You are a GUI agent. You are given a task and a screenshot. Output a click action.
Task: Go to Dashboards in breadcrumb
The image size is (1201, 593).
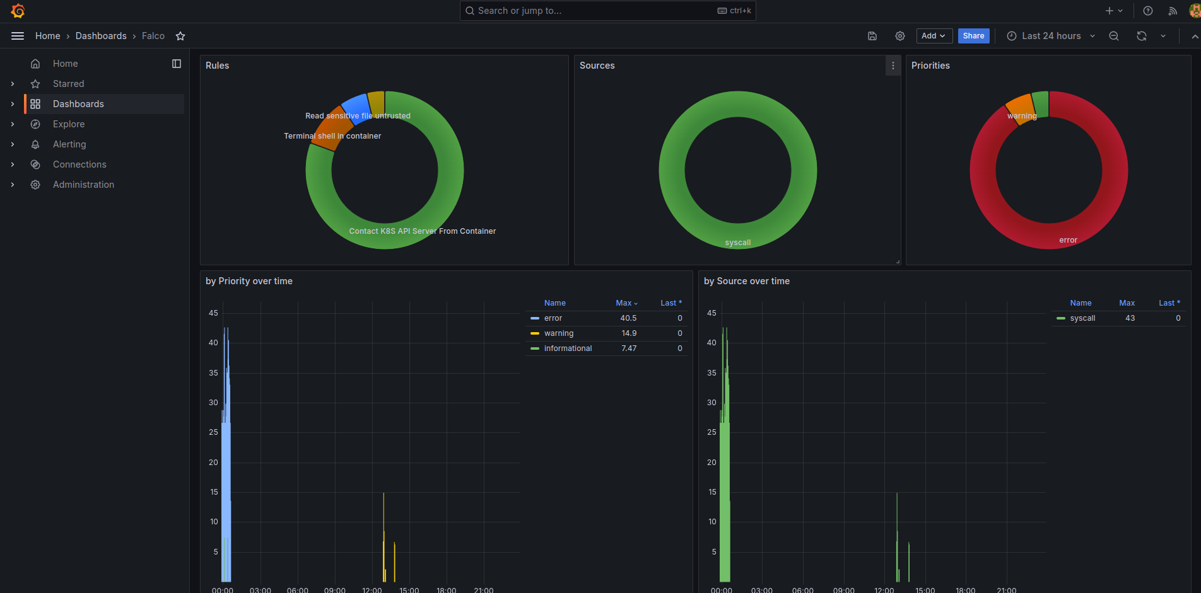click(x=101, y=36)
